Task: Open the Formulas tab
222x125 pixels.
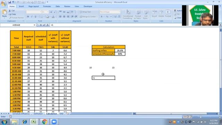Action: (47, 6)
